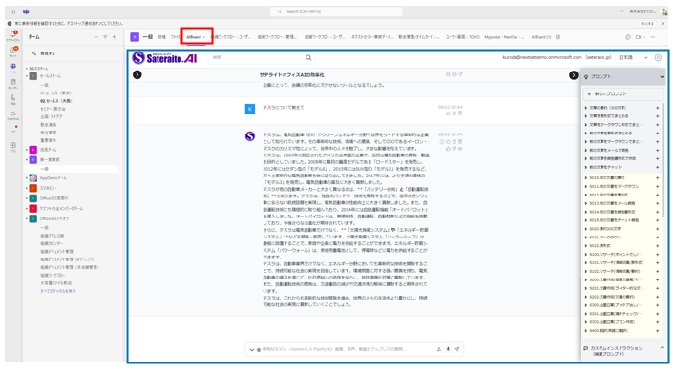Screen dimensions: 675x372
Task: Click the send paper-plane icon in message box
Action: click(457, 349)
